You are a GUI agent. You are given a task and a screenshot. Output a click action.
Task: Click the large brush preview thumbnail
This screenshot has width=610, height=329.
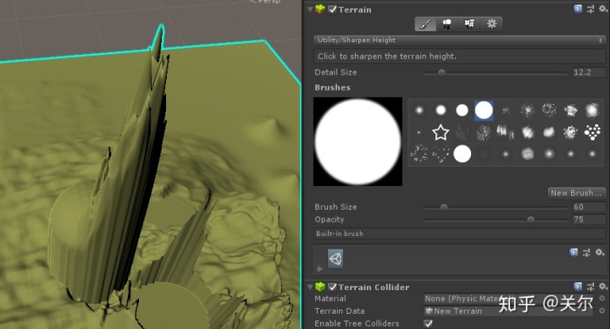358,141
